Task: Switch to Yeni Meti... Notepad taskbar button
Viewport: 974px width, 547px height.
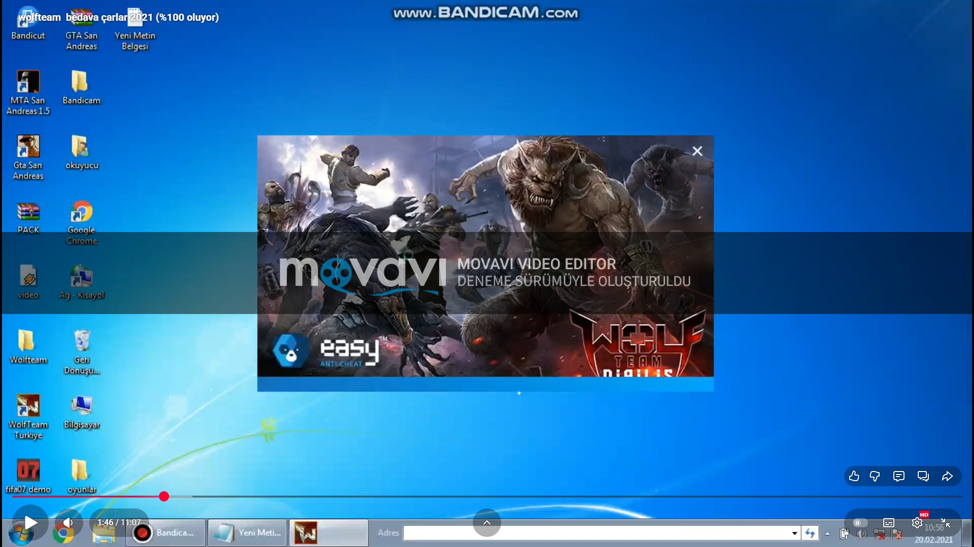Action: click(248, 533)
